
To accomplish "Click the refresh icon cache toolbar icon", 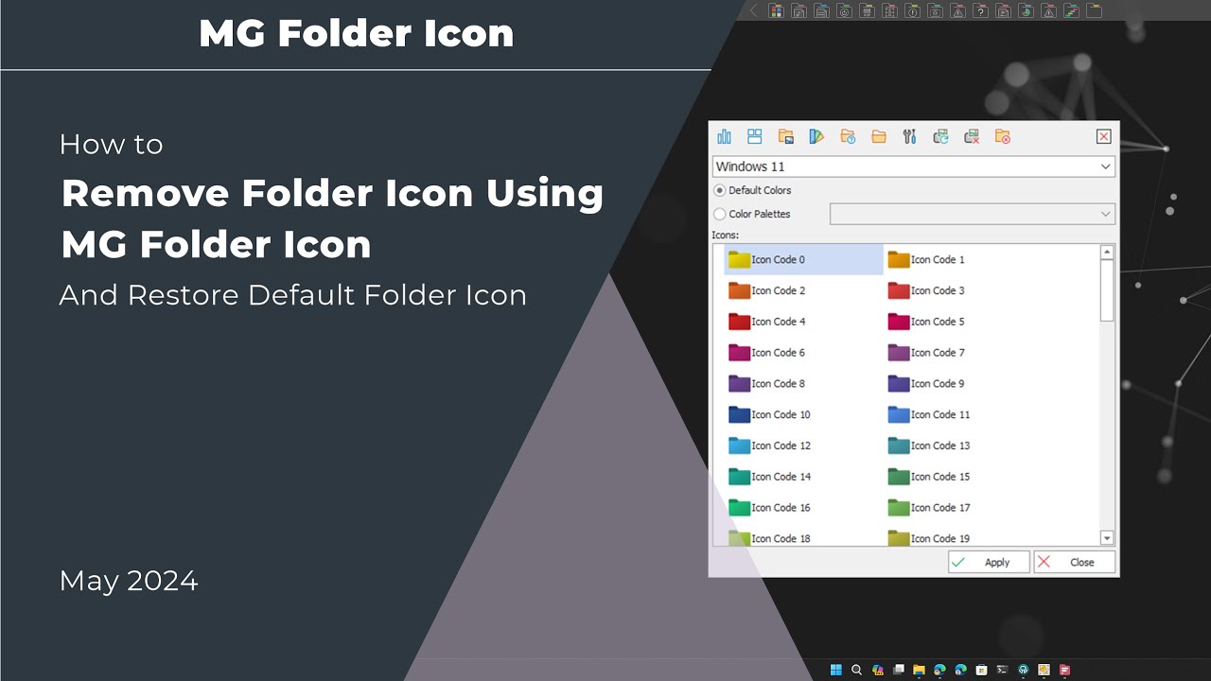I will [940, 137].
